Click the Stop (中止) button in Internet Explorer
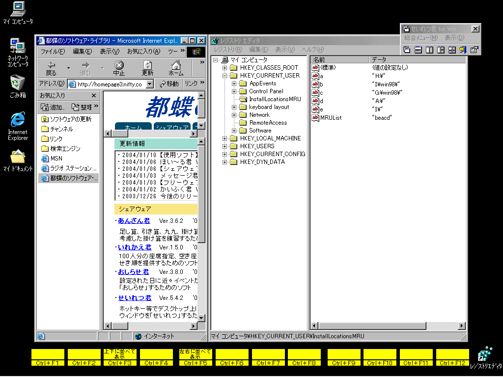 (119, 68)
